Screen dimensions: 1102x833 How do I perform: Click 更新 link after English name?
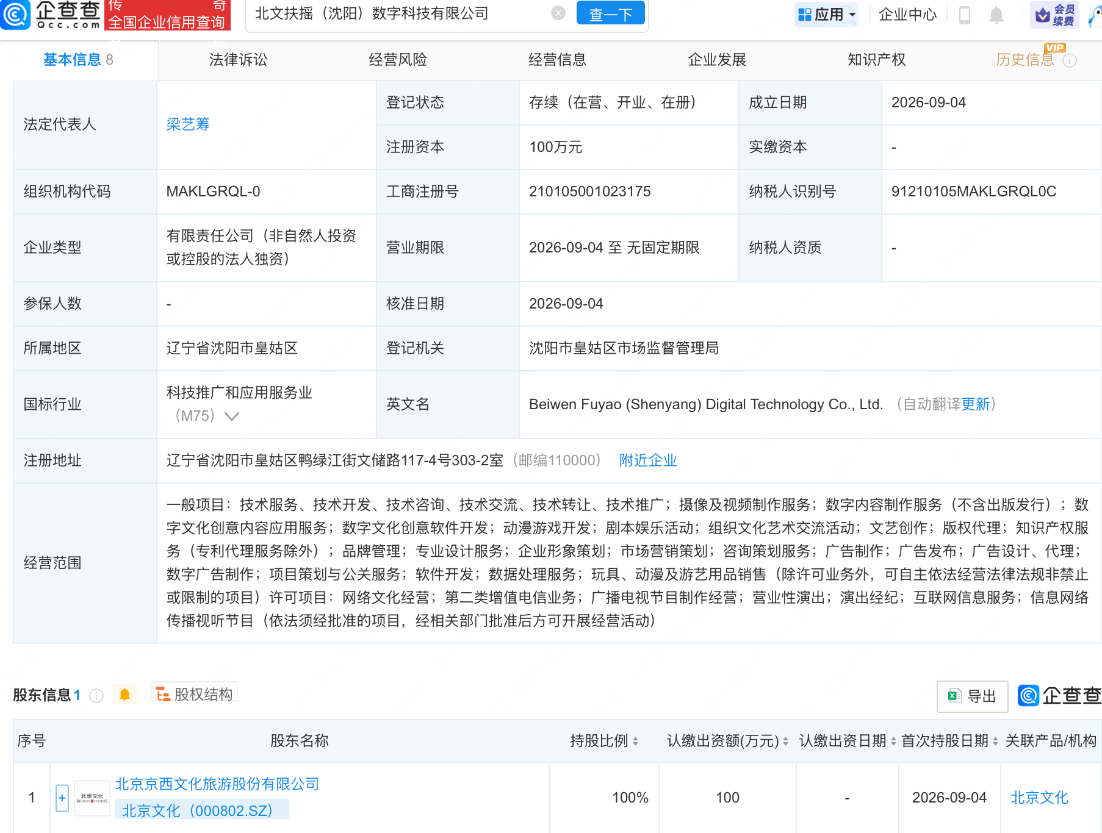pyautogui.click(x=976, y=404)
